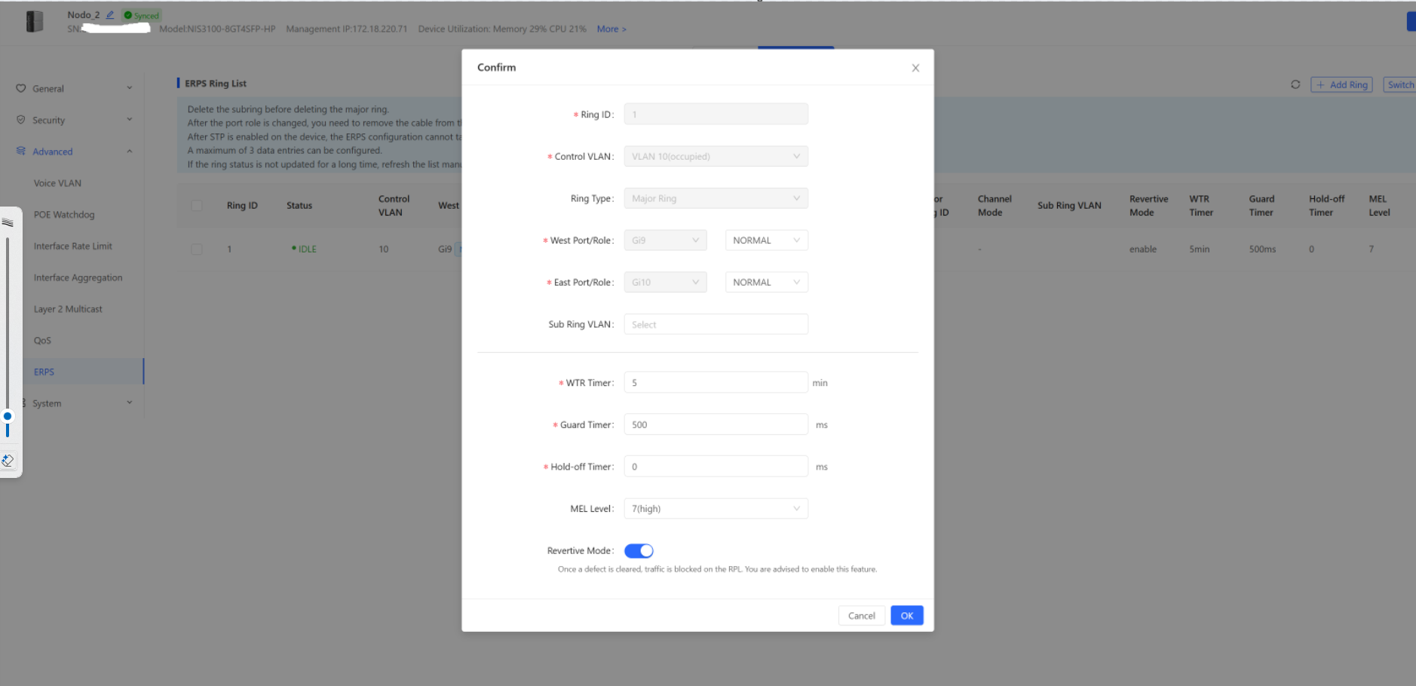This screenshot has height=686, width=1416.
Task: Click the Security shield icon in sidebar
Action: pos(21,120)
